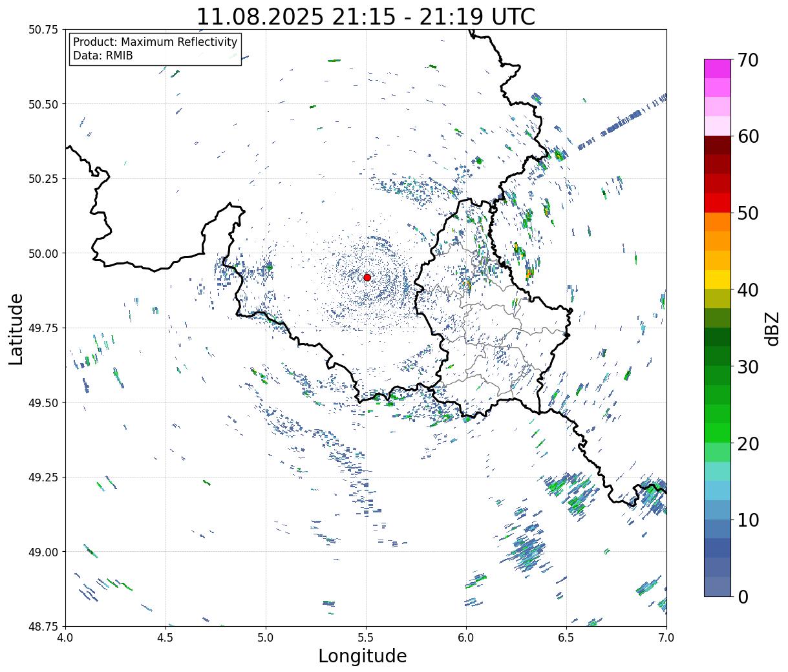
Task: Click the plot title showing 11.08.2025 time range
Action: 366,16
